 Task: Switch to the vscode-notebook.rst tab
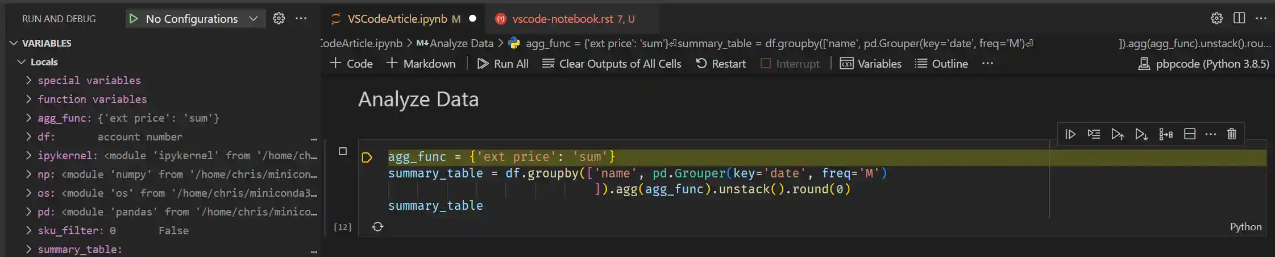point(563,19)
